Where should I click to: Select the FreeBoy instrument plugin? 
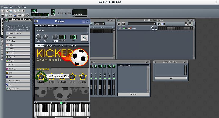click(18, 41)
